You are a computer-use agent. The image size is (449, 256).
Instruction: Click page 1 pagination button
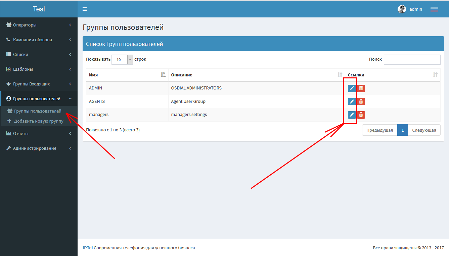click(402, 130)
